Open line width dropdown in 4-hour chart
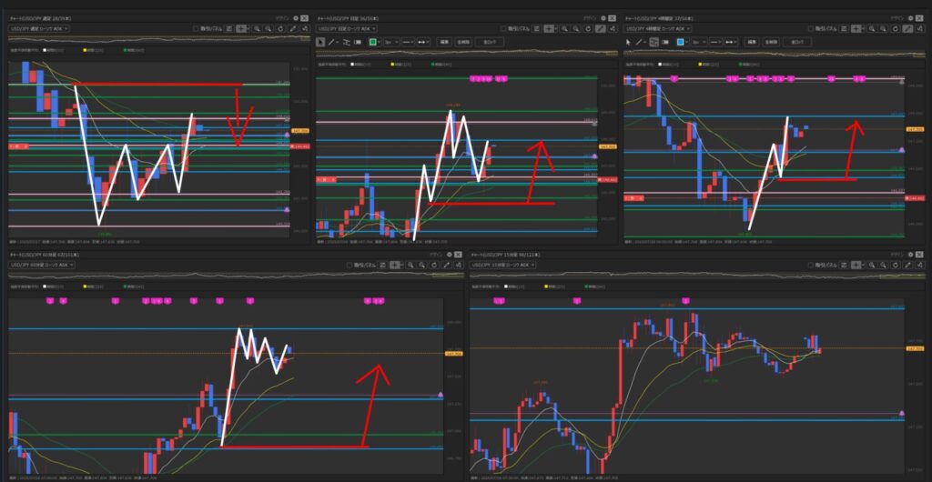This screenshot has height=482, width=932. 699,42
